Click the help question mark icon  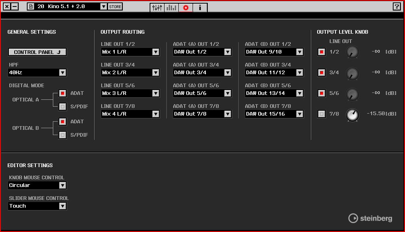[396, 6]
